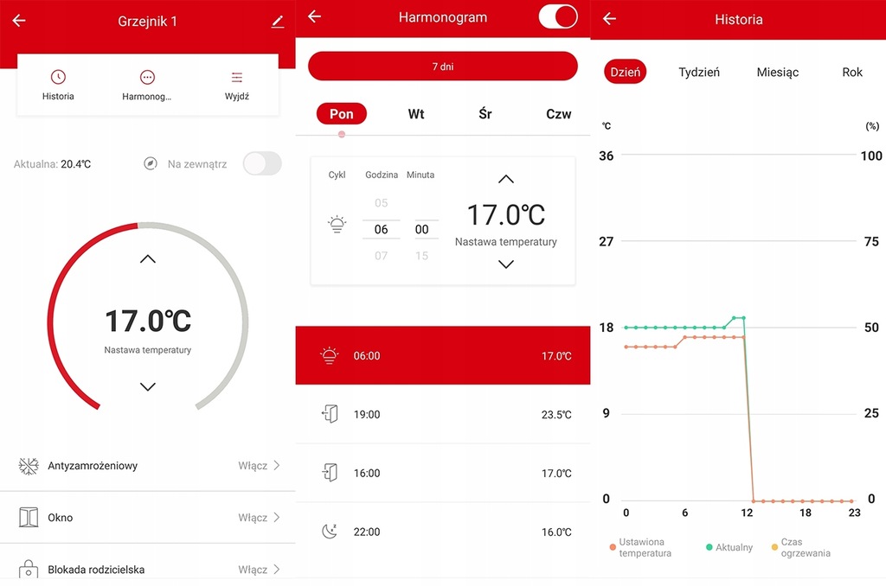Select the Wt day tab
This screenshot has width=886, height=586.
point(416,114)
